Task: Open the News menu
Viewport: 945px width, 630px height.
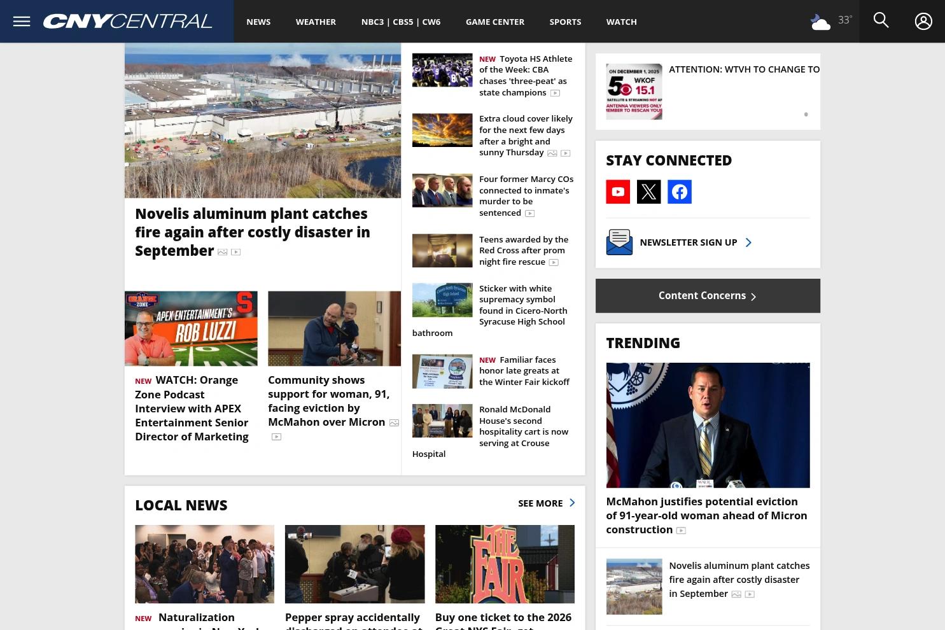Action: 258,22
